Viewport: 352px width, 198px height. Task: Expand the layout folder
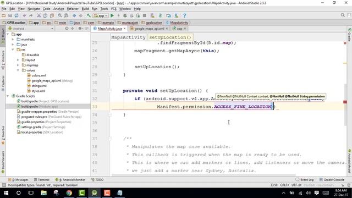(x=18, y=60)
